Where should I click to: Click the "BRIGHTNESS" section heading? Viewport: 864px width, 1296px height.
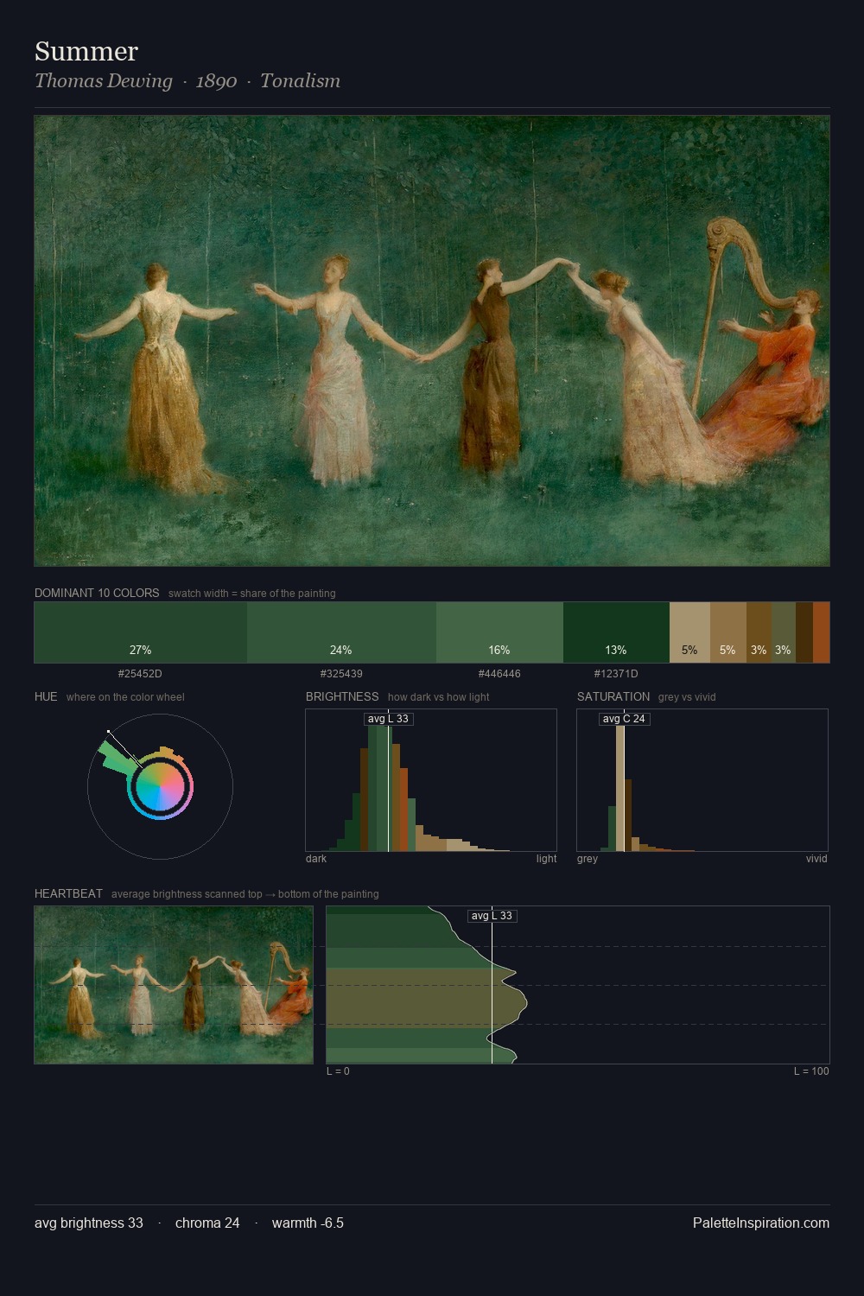click(342, 696)
